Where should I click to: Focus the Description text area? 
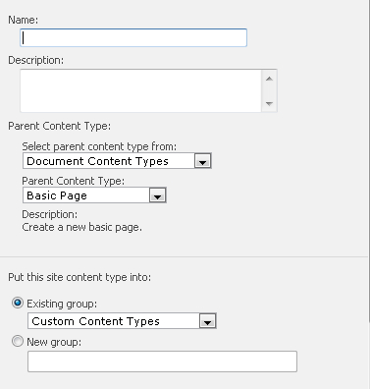click(x=141, y=90)
